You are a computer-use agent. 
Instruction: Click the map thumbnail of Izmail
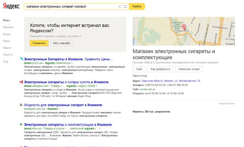coord(184,31)
